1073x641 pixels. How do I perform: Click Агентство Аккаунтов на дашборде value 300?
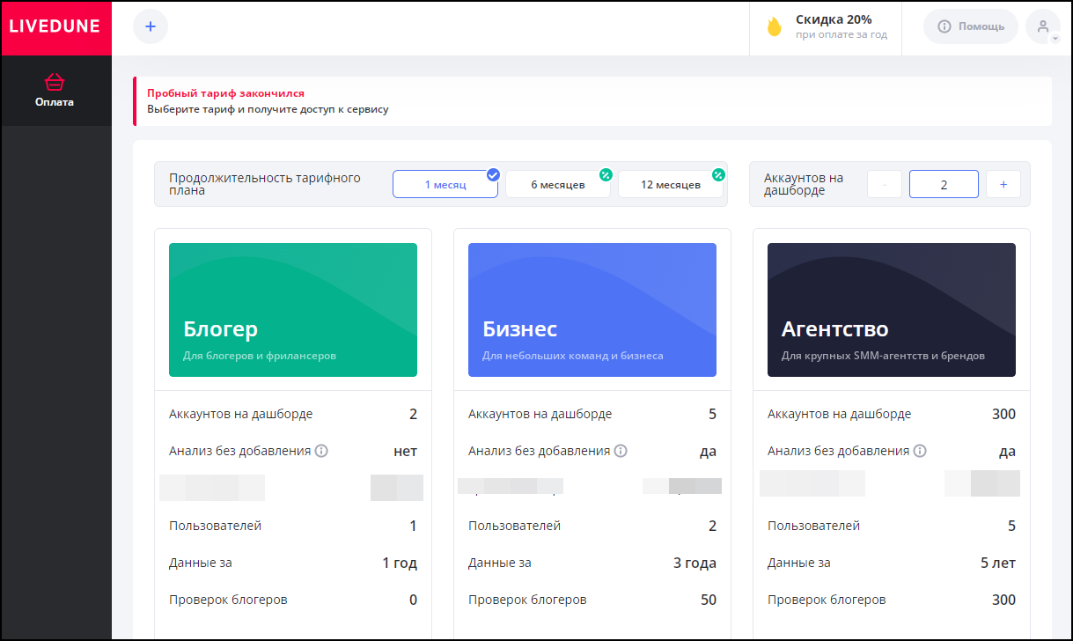[x=1003, y=414]
